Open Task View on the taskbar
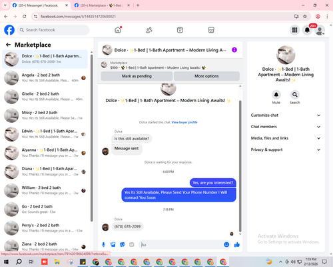 tap(31, 262)
